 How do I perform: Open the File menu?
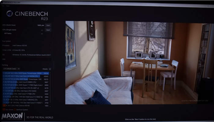[x=3, y=6]
